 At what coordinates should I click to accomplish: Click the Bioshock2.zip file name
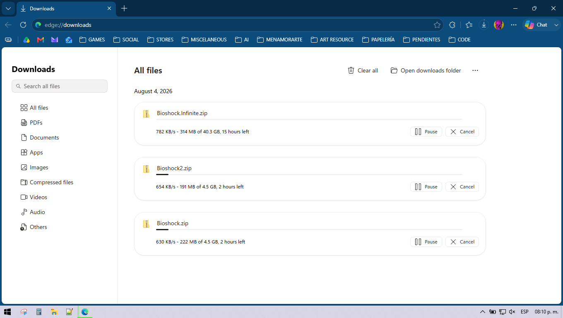coord(174,168)
